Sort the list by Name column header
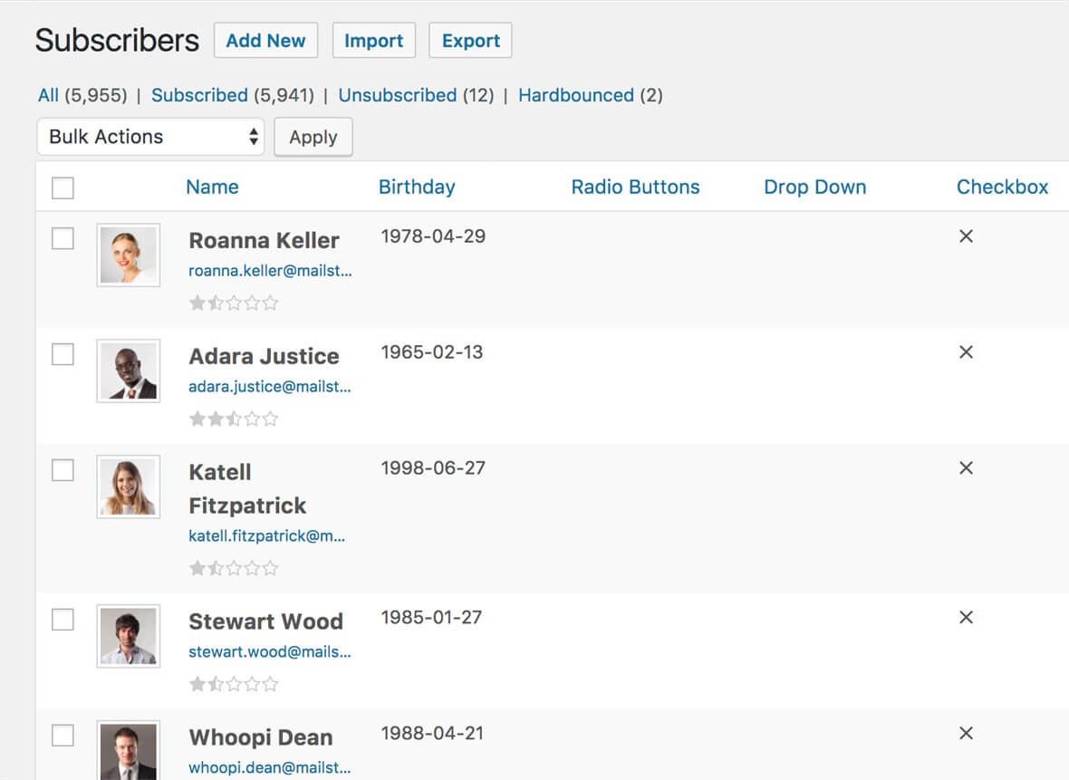 coord(212,188)
